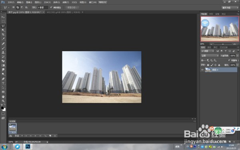Viewport: 240px width, 150px height.
Task: Choose Intersect with Selection mode button
Action: point(26,7)
